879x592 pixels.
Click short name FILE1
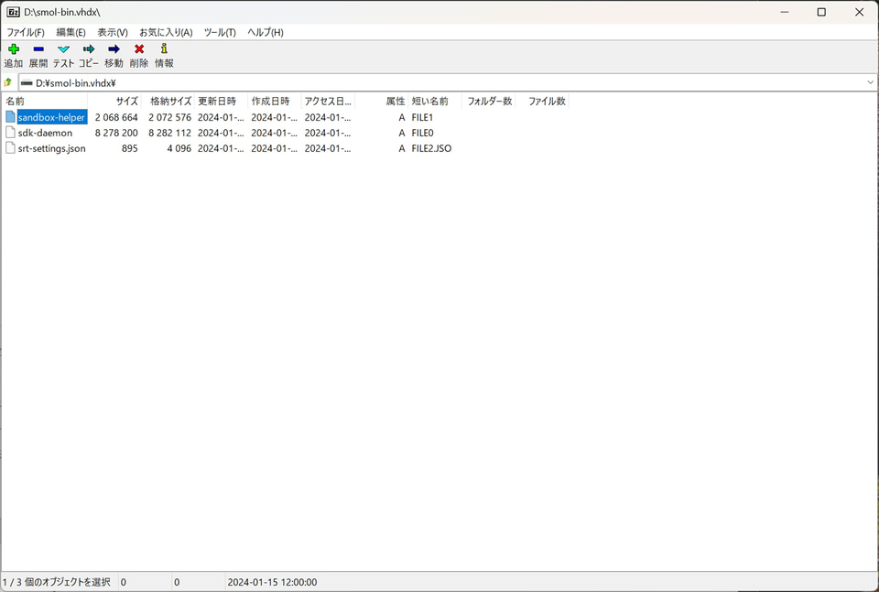click(422, 117)
